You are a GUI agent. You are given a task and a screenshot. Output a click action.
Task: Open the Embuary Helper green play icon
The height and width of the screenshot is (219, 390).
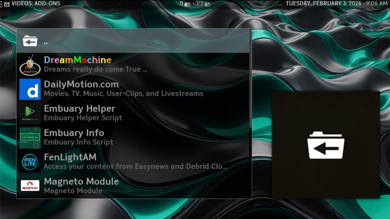click(x=30, y=114)
